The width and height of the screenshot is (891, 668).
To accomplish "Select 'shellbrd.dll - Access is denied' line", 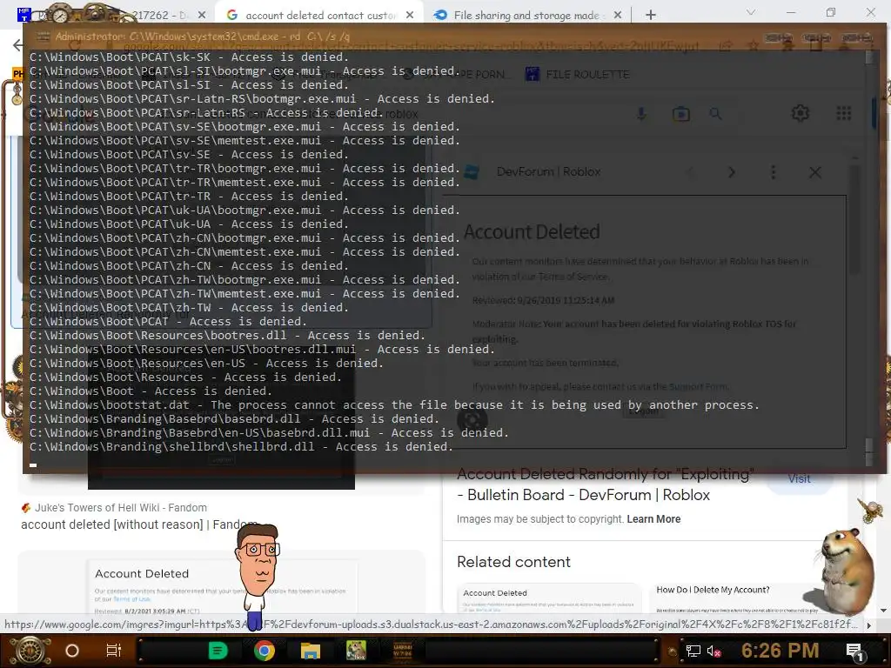I will [x=242, y=447].
